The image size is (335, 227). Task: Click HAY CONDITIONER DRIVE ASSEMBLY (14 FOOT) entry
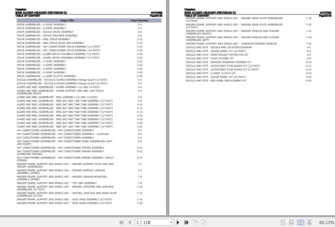tap(58, 50)
